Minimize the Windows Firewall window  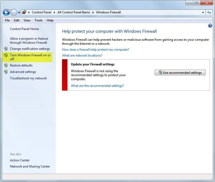190,3
